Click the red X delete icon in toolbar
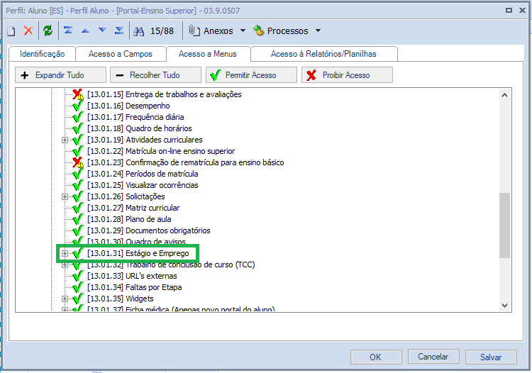 28,31
